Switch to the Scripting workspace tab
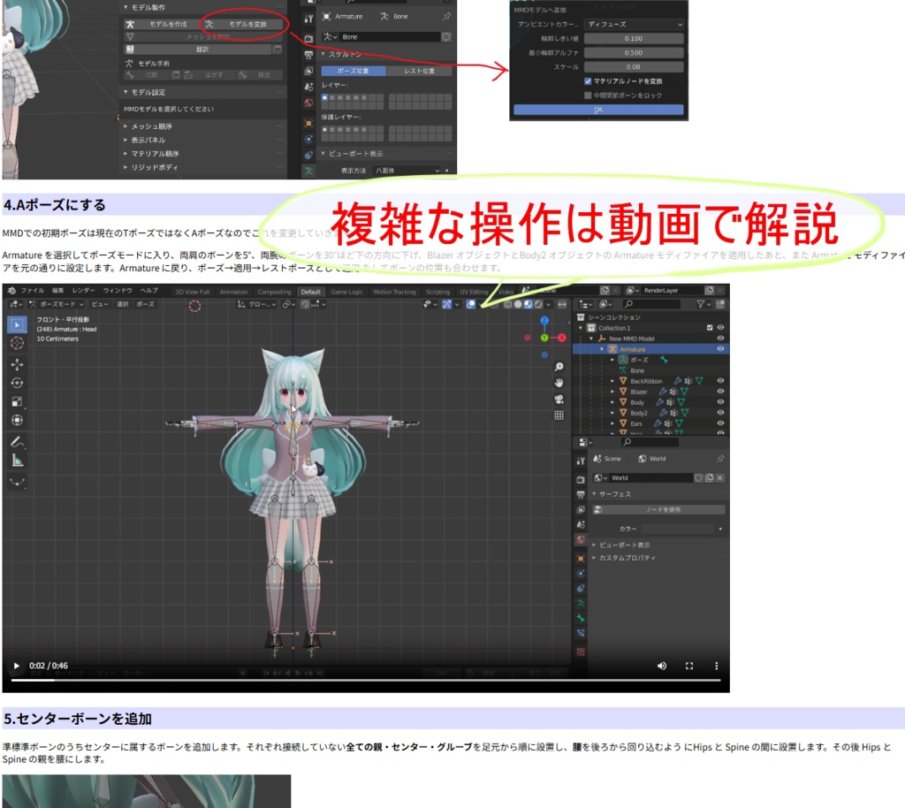 [x=438, y=290]
